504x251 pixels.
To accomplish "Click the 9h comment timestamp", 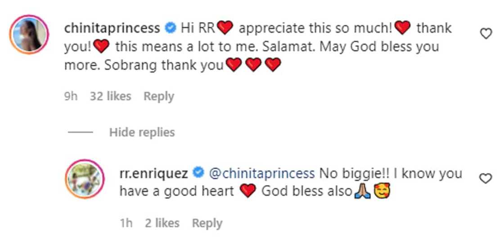I will pos(71,96).
